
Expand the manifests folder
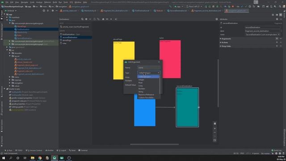tap(7, 17)
